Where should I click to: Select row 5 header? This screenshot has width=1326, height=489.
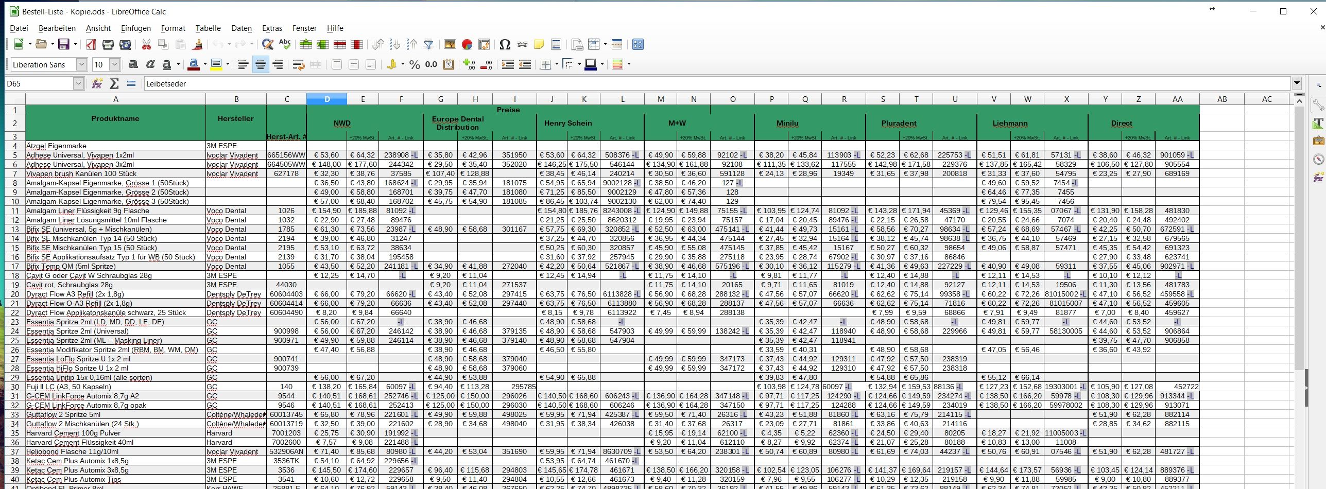point(15,155)
